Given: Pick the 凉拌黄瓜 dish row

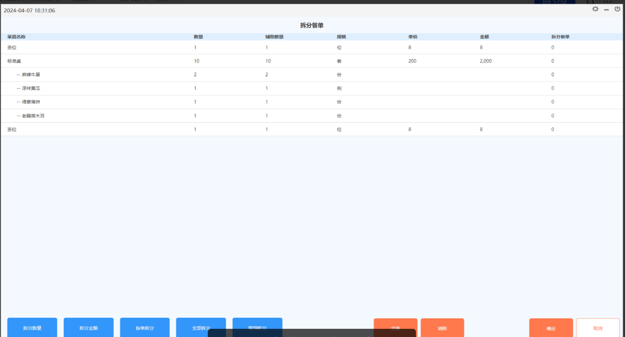Looking at the screenshot, I should coord(31,88).
